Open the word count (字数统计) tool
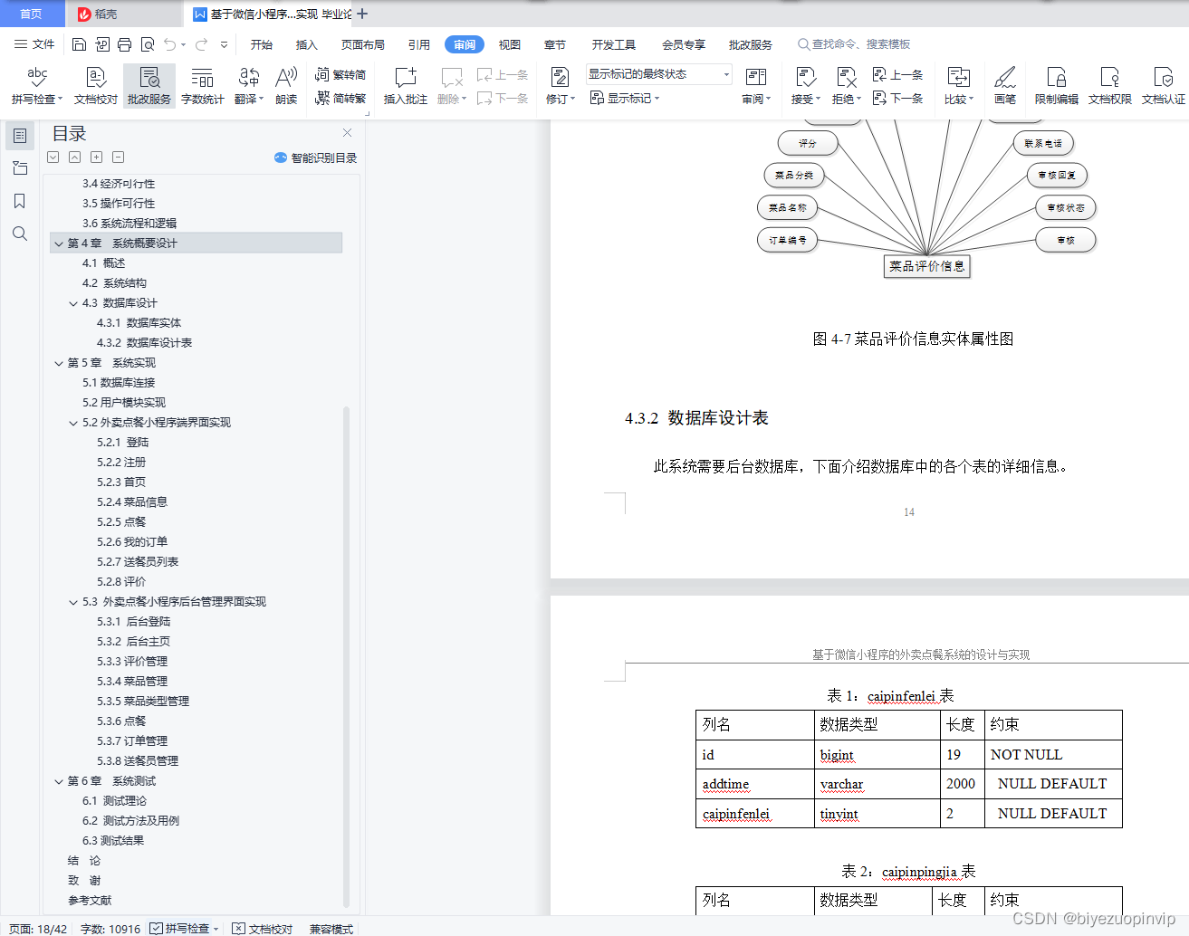1189x936 pixels. tap(202, 86)
